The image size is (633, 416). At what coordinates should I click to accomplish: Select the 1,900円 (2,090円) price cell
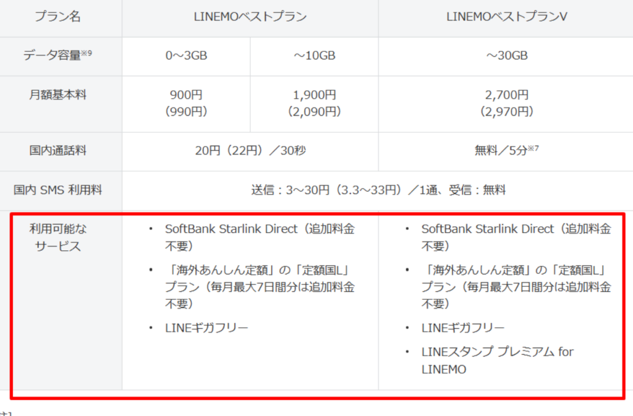[315, 103]
